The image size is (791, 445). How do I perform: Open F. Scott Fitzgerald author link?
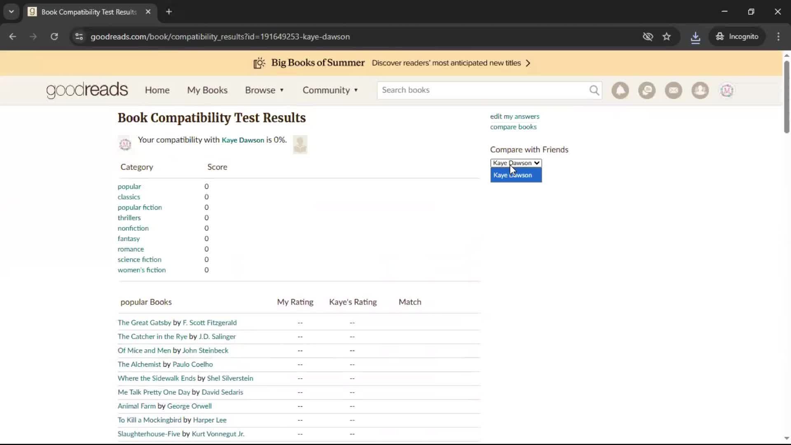tap(210, 323)
